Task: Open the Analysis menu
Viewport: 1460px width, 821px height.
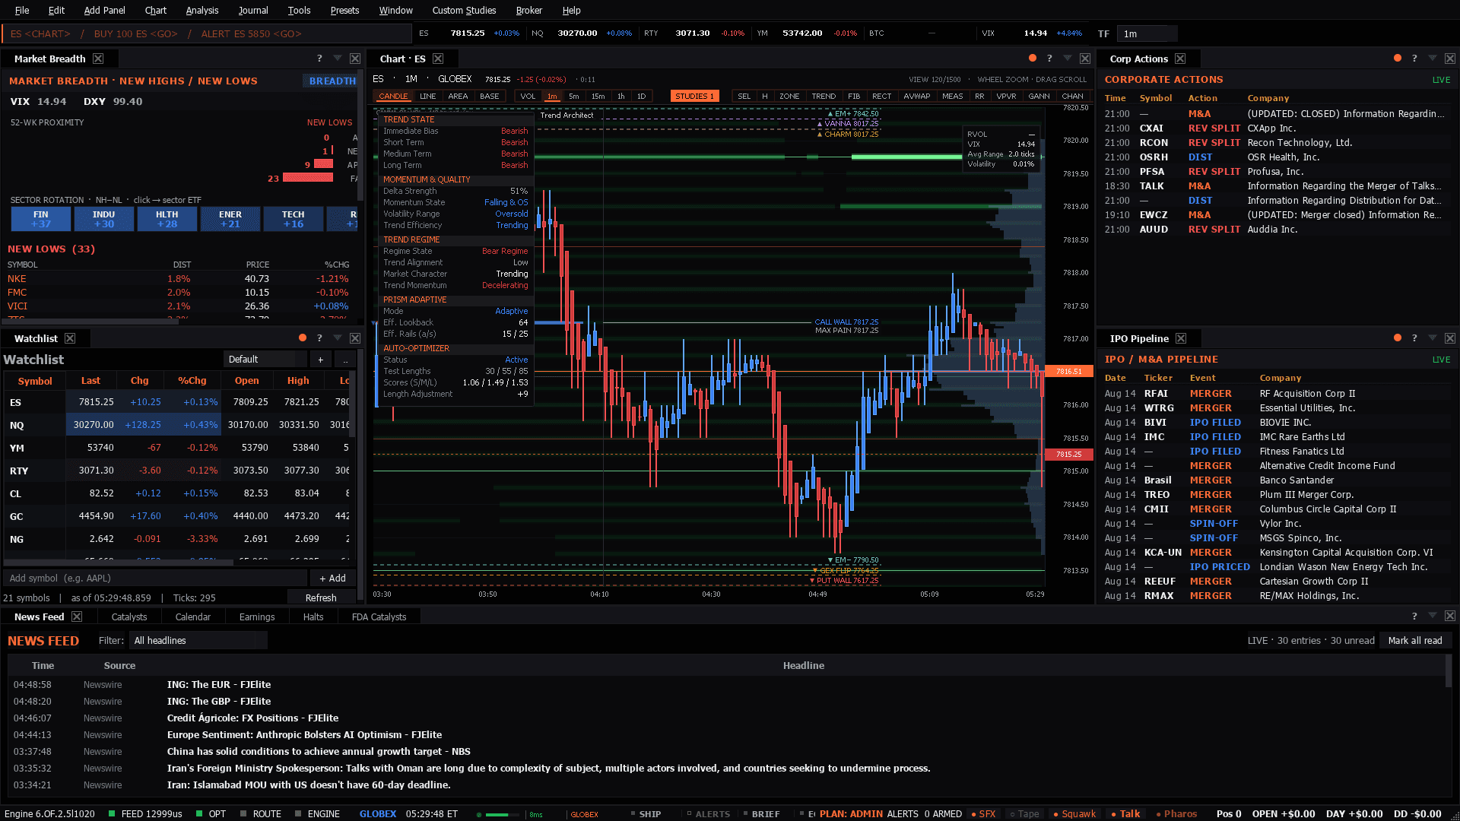Action: click(x=202, y=10)
